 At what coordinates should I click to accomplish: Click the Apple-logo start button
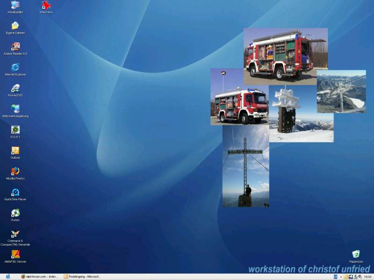[8, 276]
